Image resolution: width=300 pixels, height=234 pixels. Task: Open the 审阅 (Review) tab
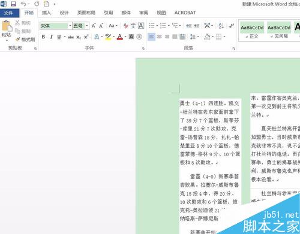click(x=143, y=13)
